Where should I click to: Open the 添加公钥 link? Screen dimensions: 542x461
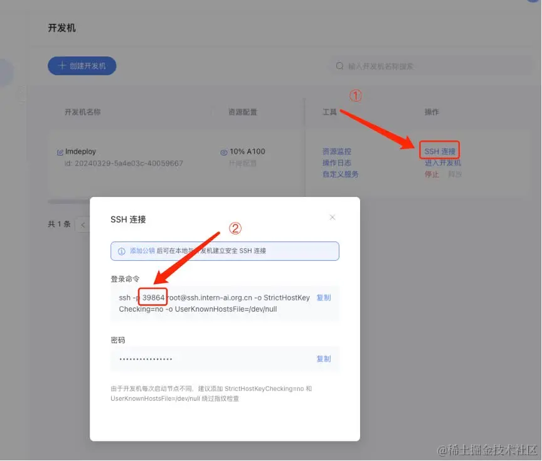[x=142, y=251]
